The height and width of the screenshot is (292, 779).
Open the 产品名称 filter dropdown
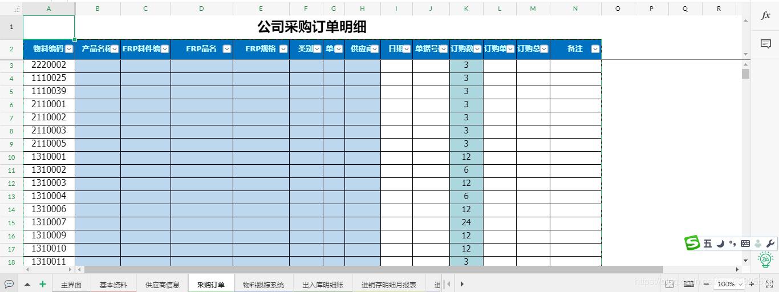click(115, 49)
